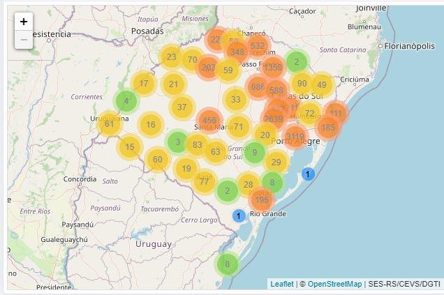This screenshot has width=444, height=295.
Task: Click the yellow cluster marker 29
Action: [x=276, y=162]
